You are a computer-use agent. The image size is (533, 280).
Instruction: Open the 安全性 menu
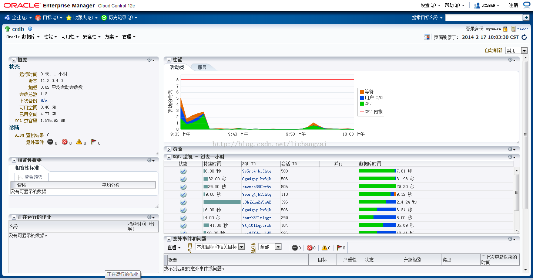[92, 37]
